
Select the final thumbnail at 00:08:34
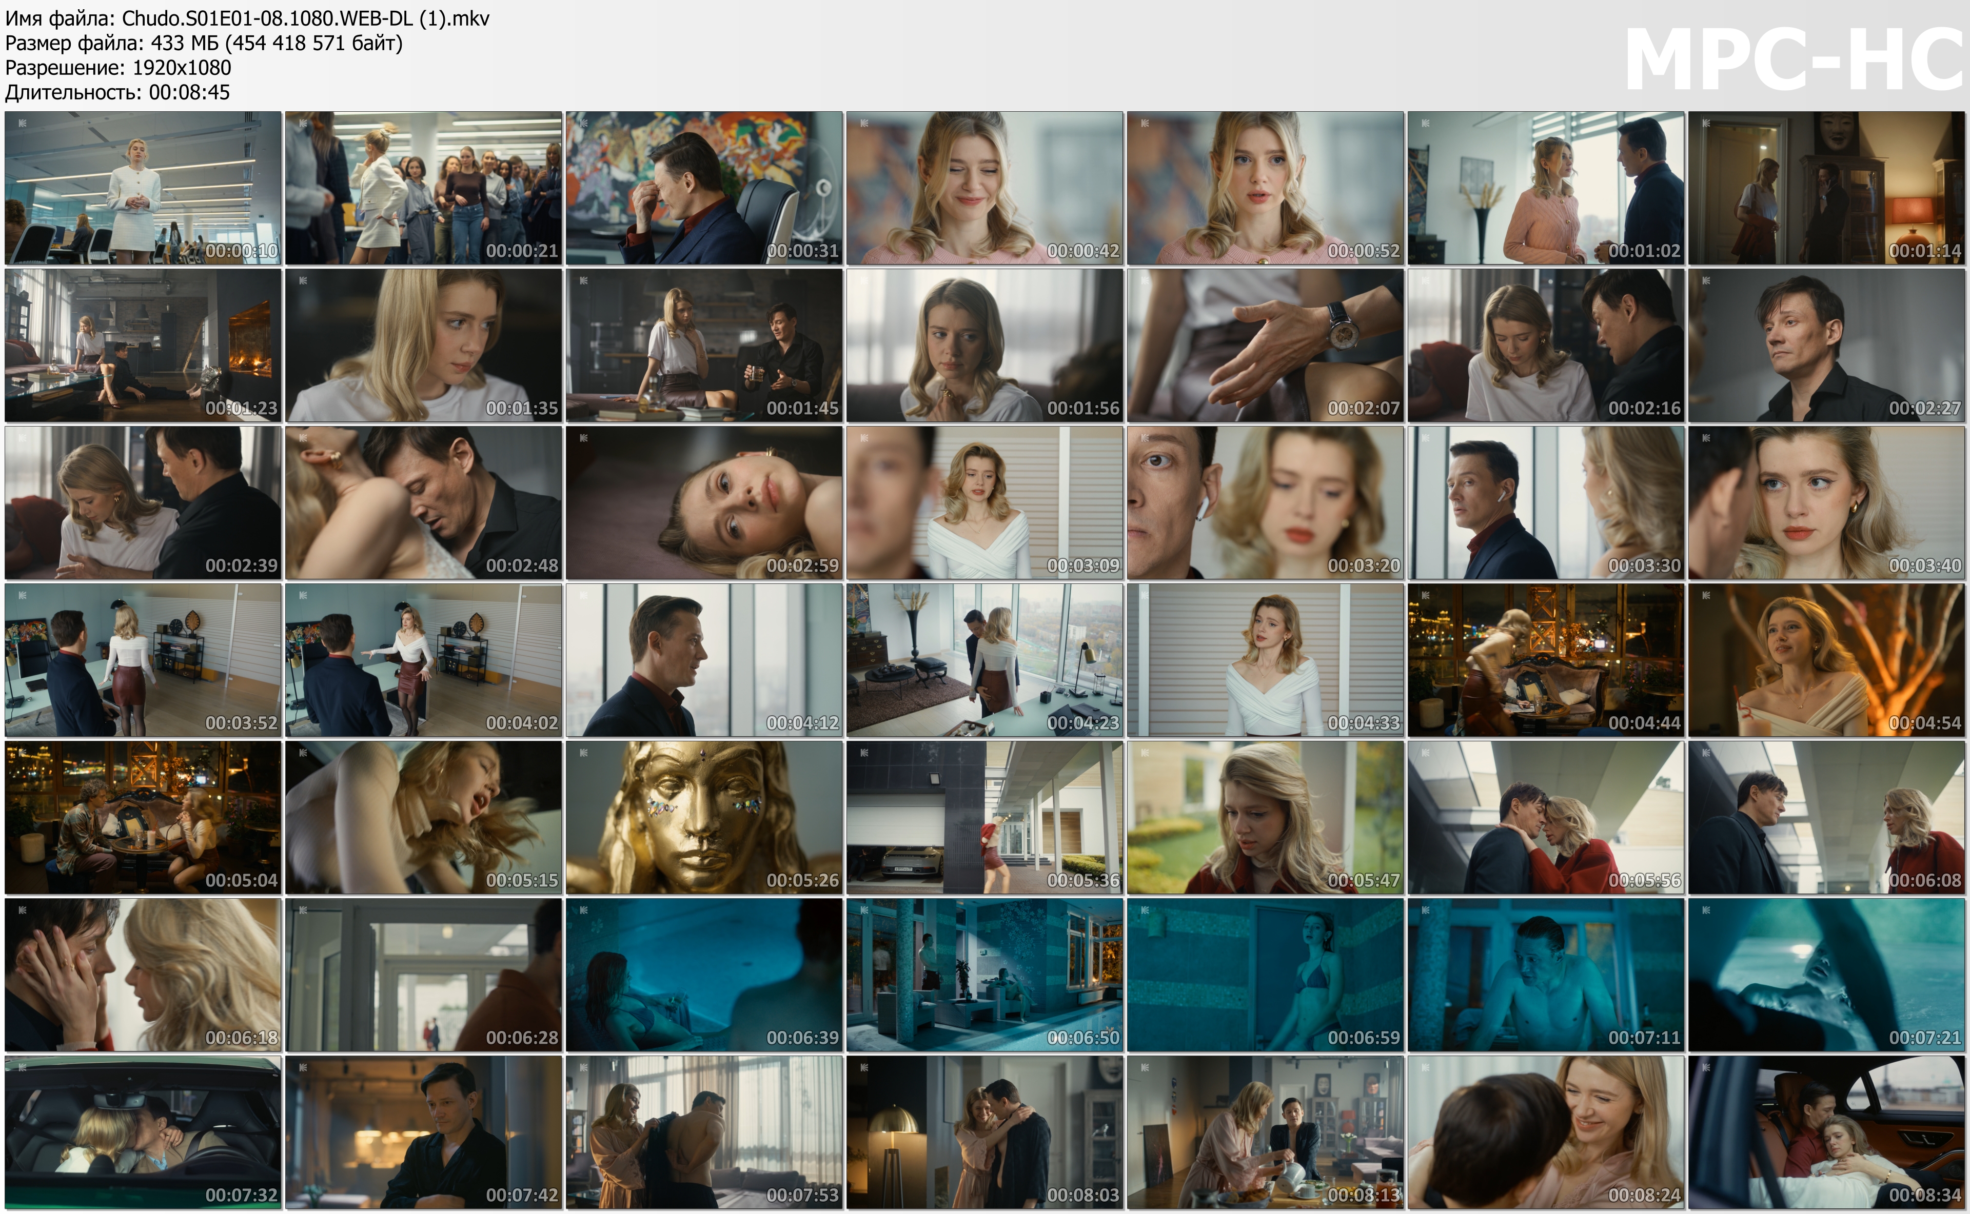1826,1132
